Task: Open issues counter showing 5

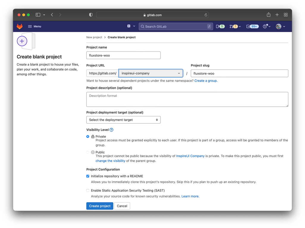Action: click(x=220, y=26)
